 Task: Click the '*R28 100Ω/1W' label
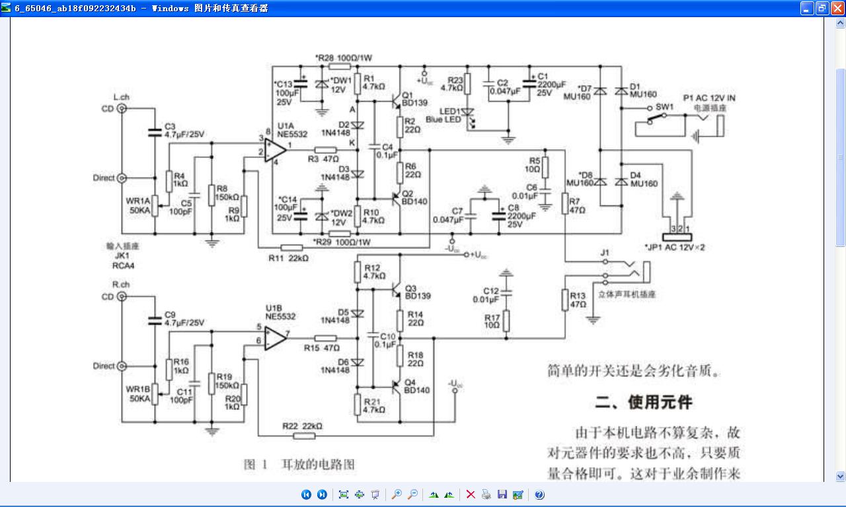pos(344,58)
